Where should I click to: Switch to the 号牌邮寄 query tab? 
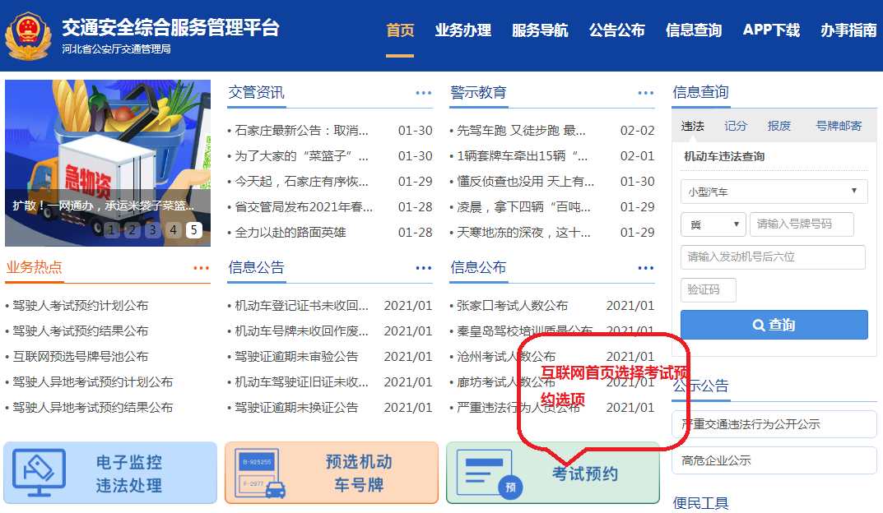839,126
